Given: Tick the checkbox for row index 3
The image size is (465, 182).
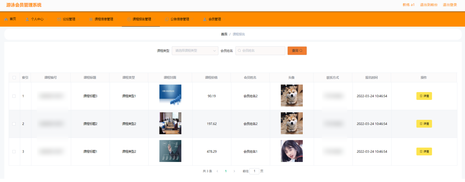Looking at the screenshot, I should [x=14, y=152].
